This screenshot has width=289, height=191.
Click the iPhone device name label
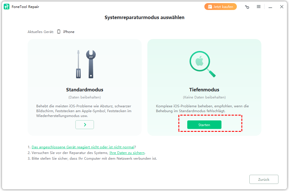click(x=69, y=32)
